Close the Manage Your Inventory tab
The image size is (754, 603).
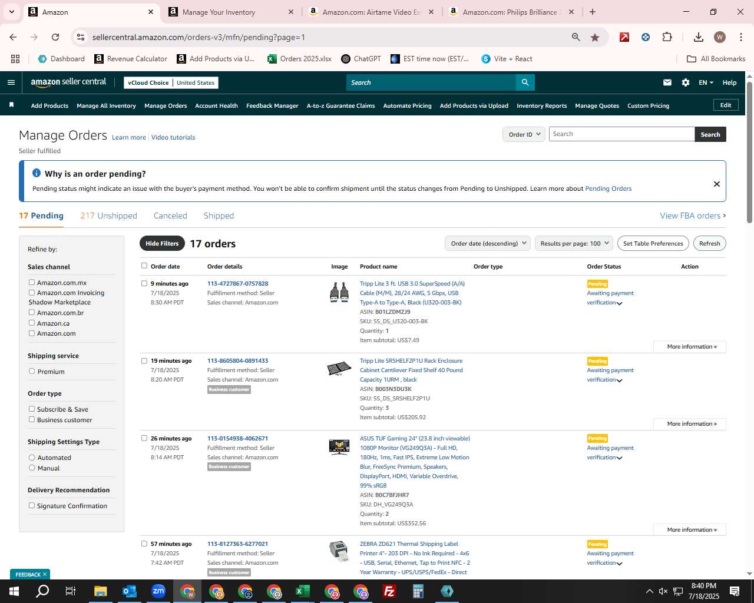[x=291, y=12]
